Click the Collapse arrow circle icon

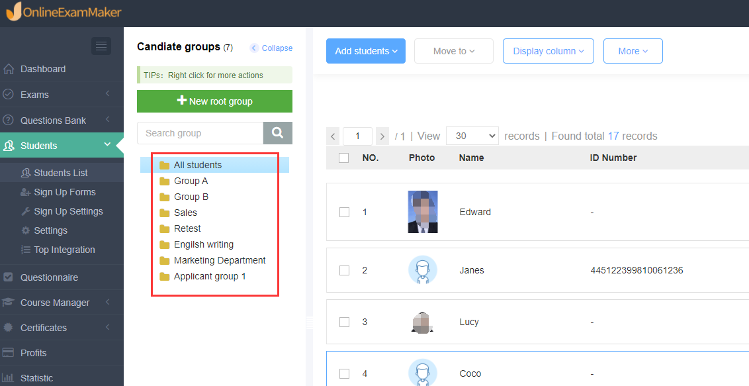pyautogui.click(x=254, y=48)
